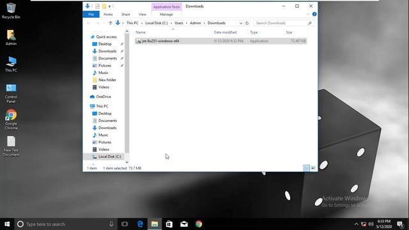Screen dimensions: 409x230
Task: Click the Back navigation arrow
Action: click(88, 23)
